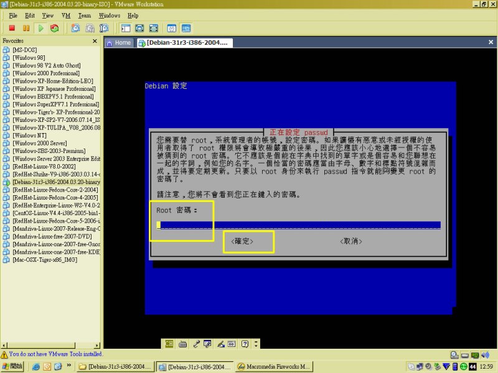The height and width of the screenshot is (373, 498).
Task: Select [RedHat-Linux-Fedora-Core-2-2004] favorite
Action: coord(55,190)
